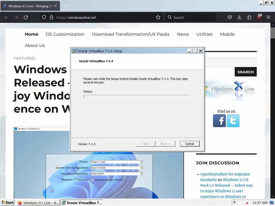Close the Windows X's Live tab

(x=56, y=6)
